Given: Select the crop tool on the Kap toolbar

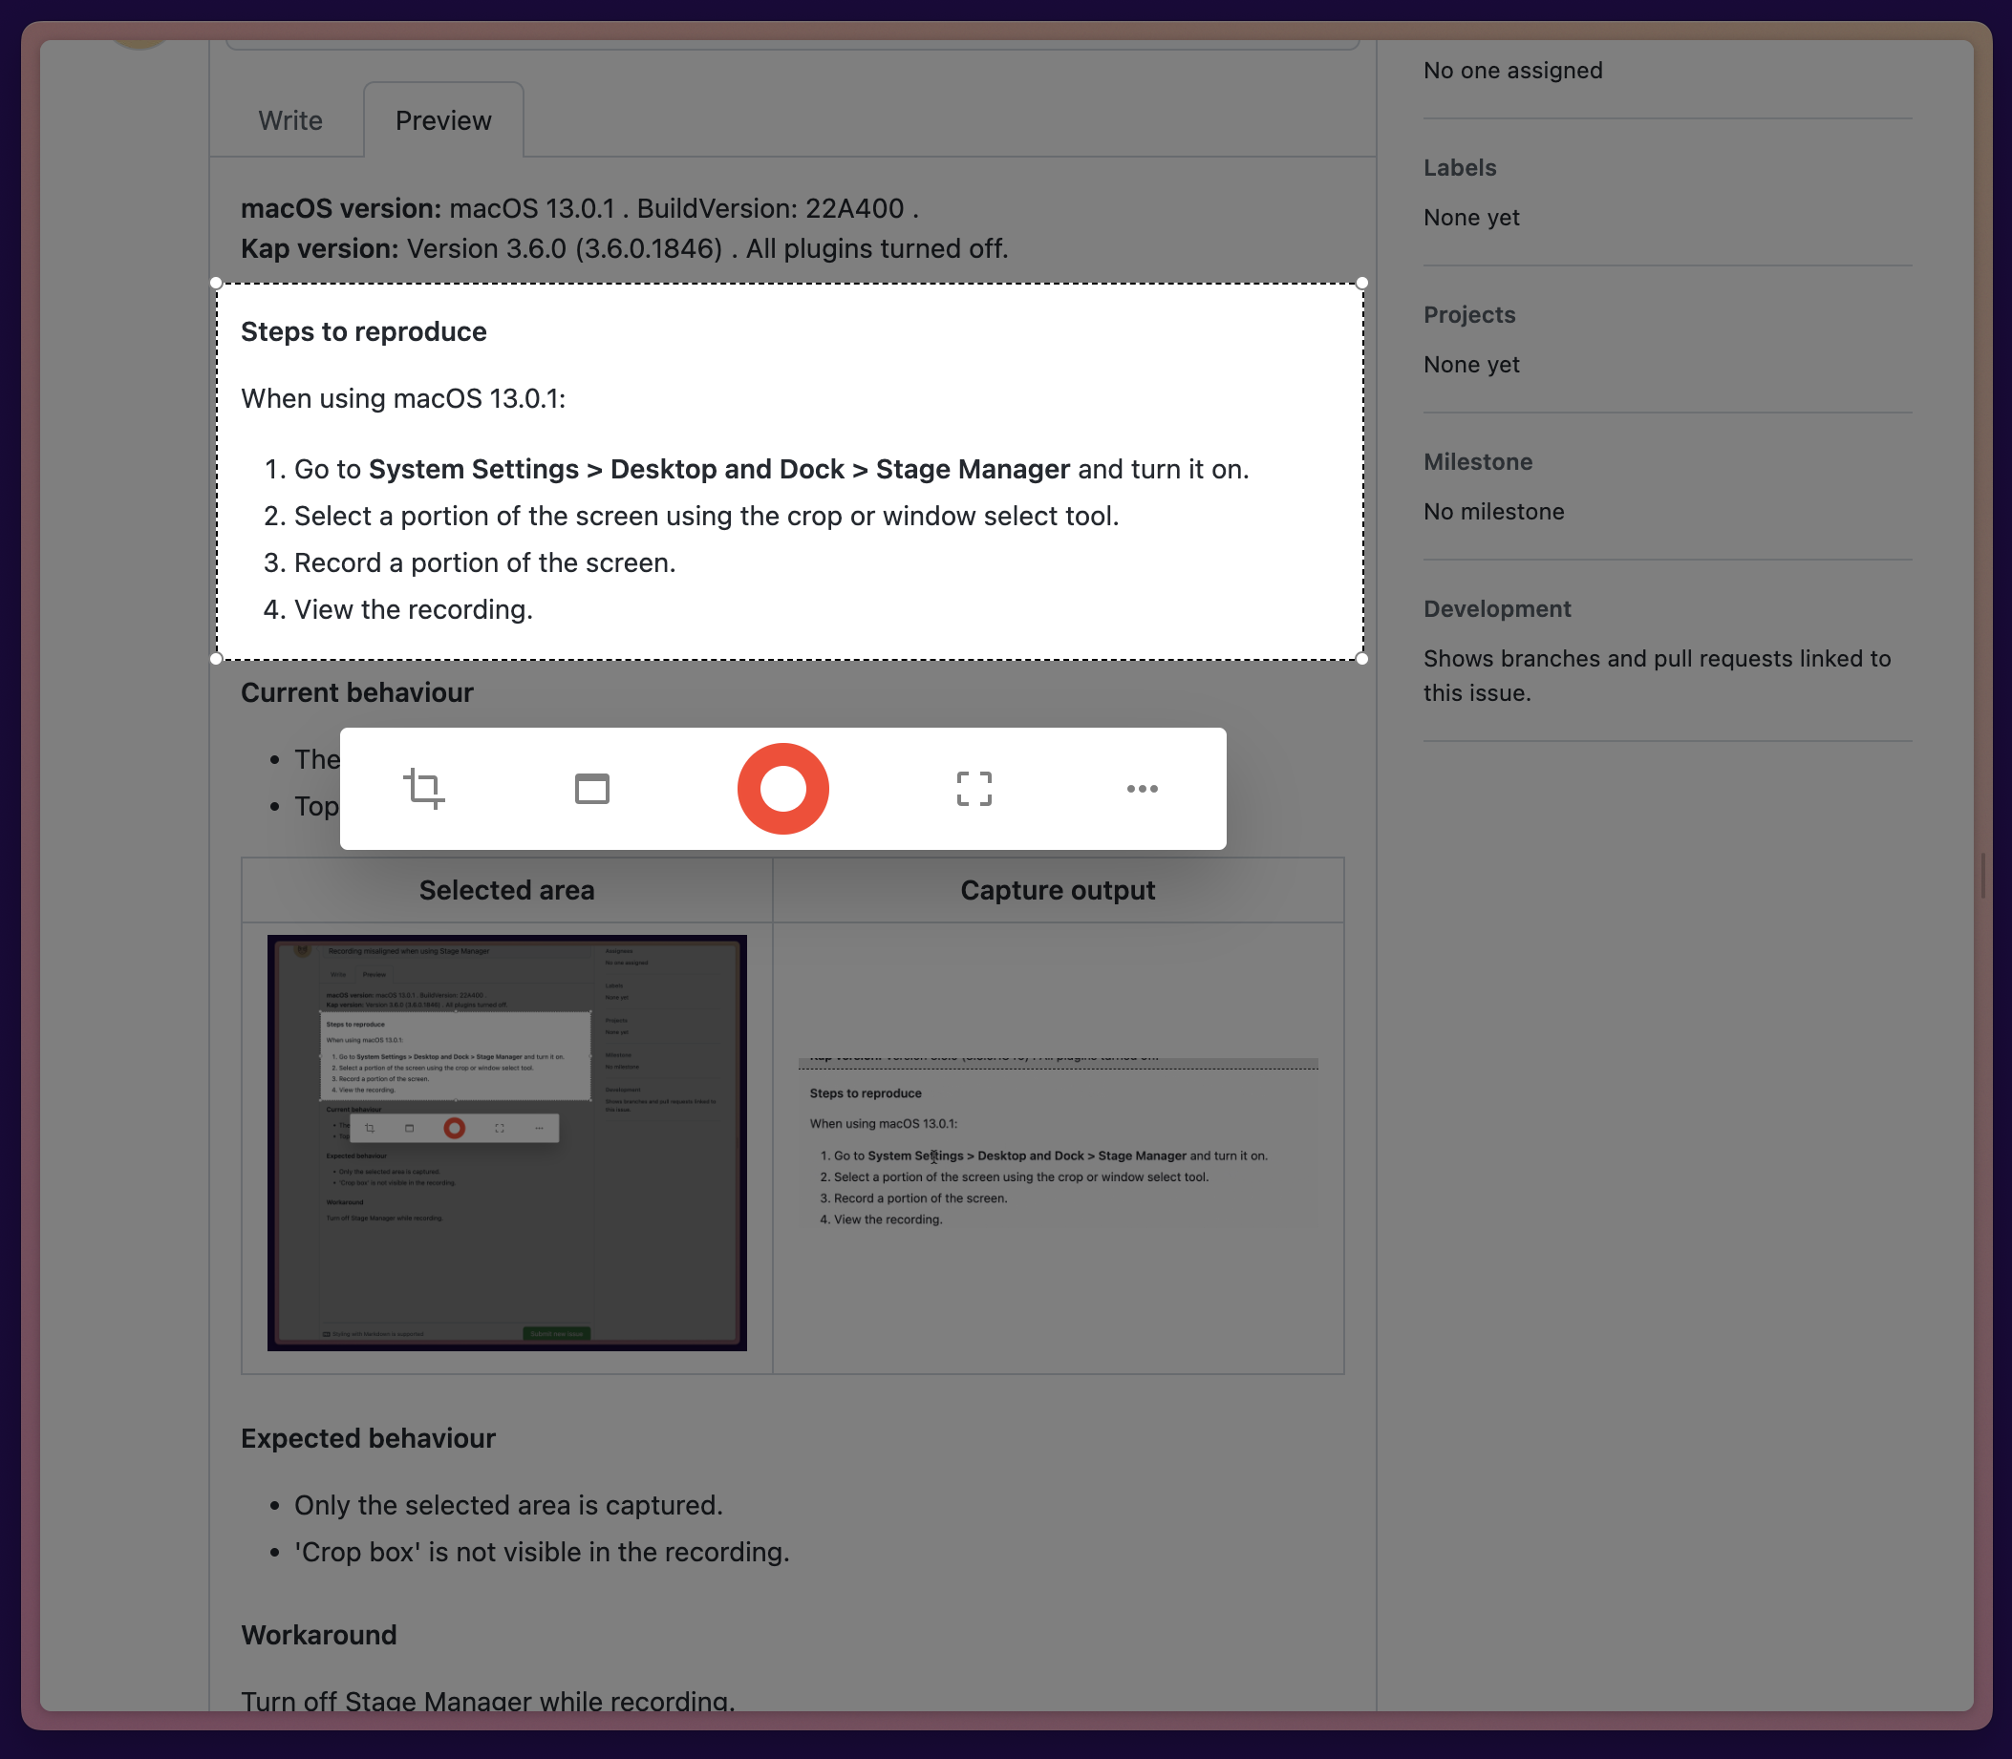Looking at the screenshot, I should point(424,788).
